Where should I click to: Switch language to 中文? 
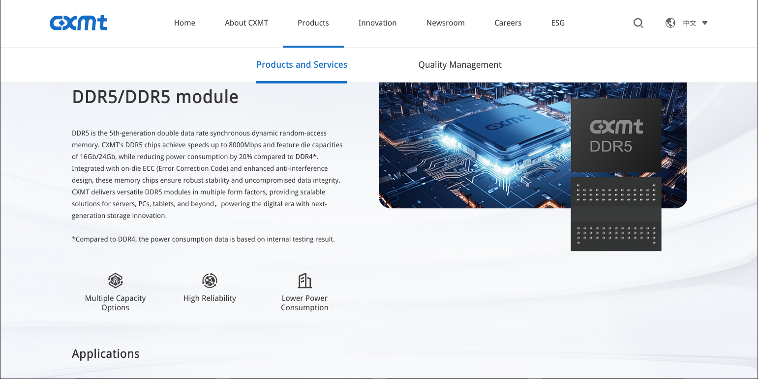(x=689, y=23)
